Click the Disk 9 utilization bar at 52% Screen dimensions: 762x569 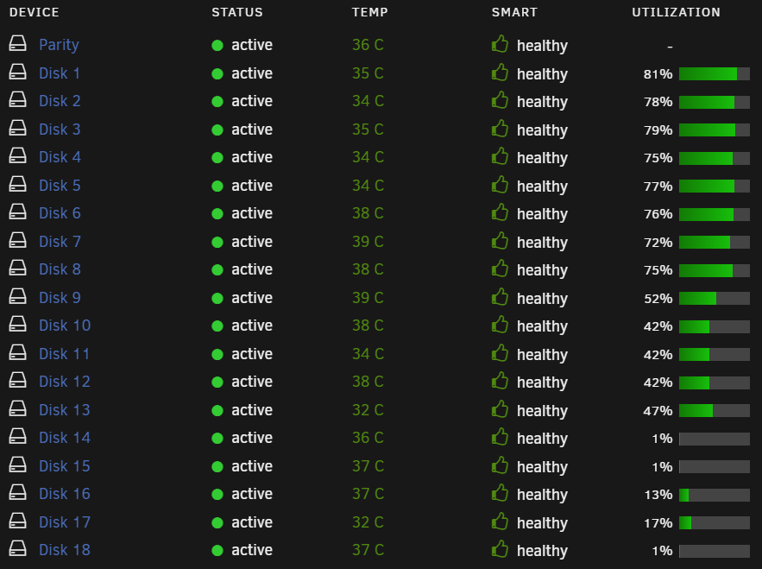(x=715, y=298)
